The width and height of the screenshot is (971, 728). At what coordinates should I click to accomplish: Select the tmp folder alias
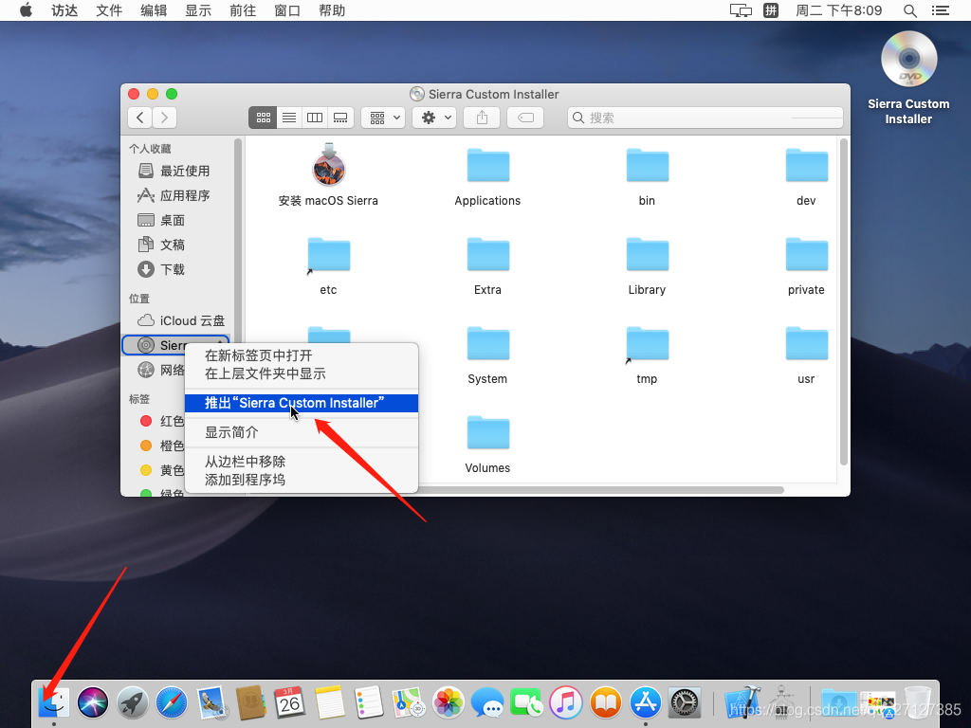point(647,355)
